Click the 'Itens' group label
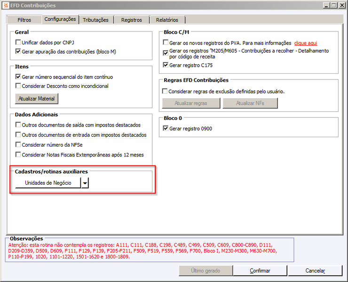Image resolution: width=348 pixels, height=282 pixels. (x=22, y=67)
